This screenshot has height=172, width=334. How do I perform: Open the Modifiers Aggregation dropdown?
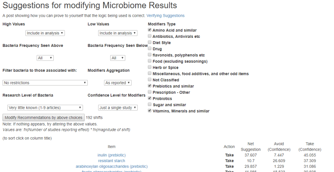118,83
